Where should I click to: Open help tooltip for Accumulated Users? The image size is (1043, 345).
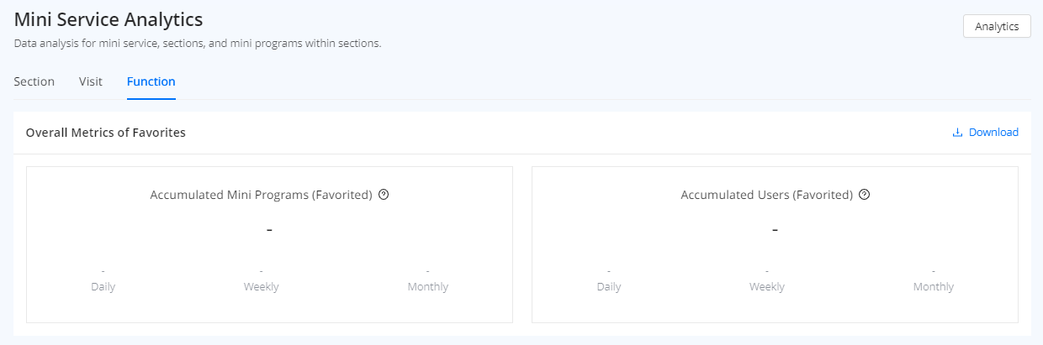[864, 195]
